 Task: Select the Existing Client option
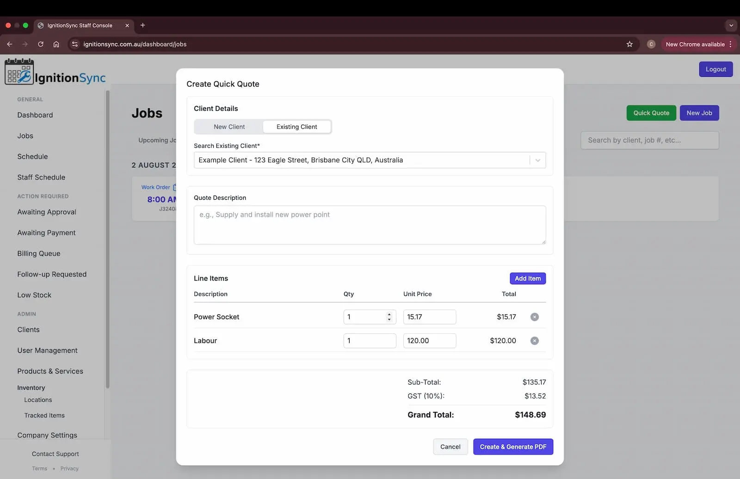point(296,127)
